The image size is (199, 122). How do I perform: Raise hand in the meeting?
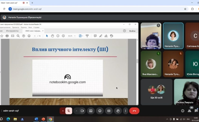[x=118, y=111]
